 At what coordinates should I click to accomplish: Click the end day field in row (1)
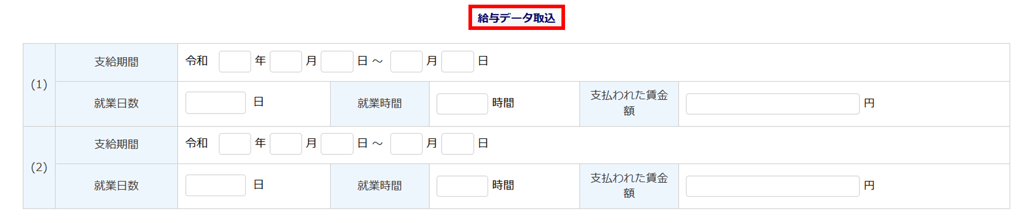(x=457, y=61)
